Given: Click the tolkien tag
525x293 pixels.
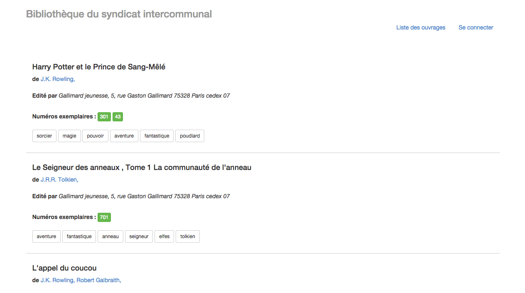Looking at the screenshot, I should (188, 236).
